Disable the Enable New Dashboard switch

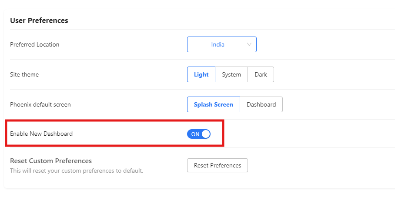click(x=199, y=134)
